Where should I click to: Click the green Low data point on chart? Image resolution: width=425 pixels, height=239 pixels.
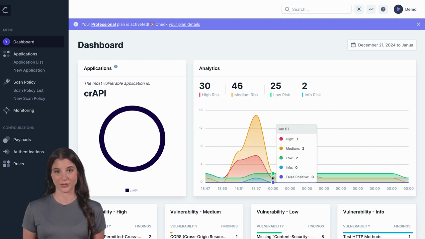[x=273, y=174]
